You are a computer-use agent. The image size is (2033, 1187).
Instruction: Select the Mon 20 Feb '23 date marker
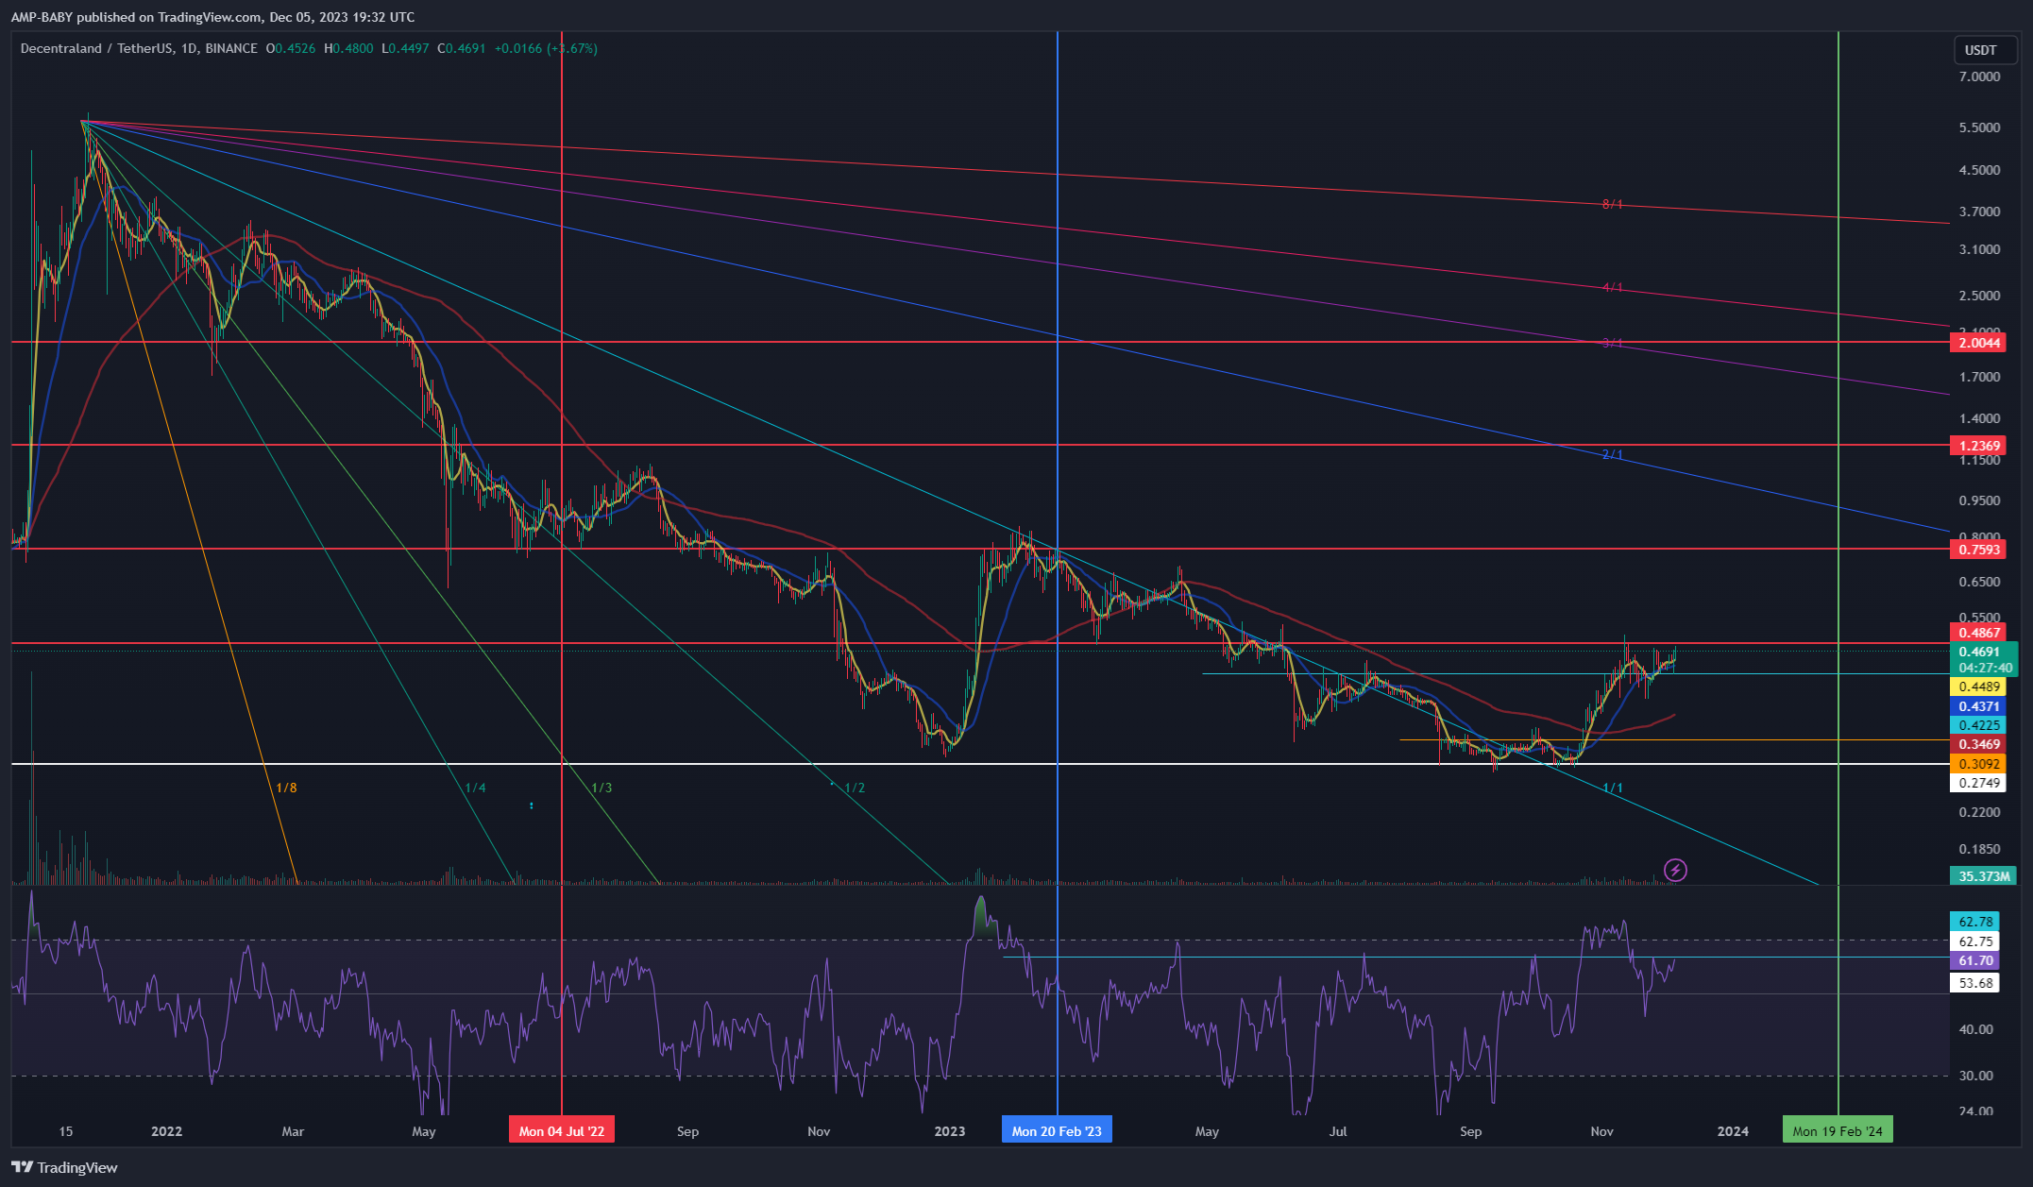[1057, 1130]
